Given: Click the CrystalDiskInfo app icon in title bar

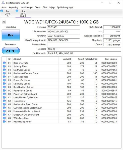Looking at the screenshot, I should coord(3,3).
